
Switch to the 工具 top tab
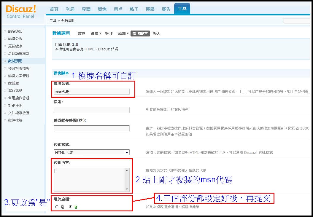182,9
